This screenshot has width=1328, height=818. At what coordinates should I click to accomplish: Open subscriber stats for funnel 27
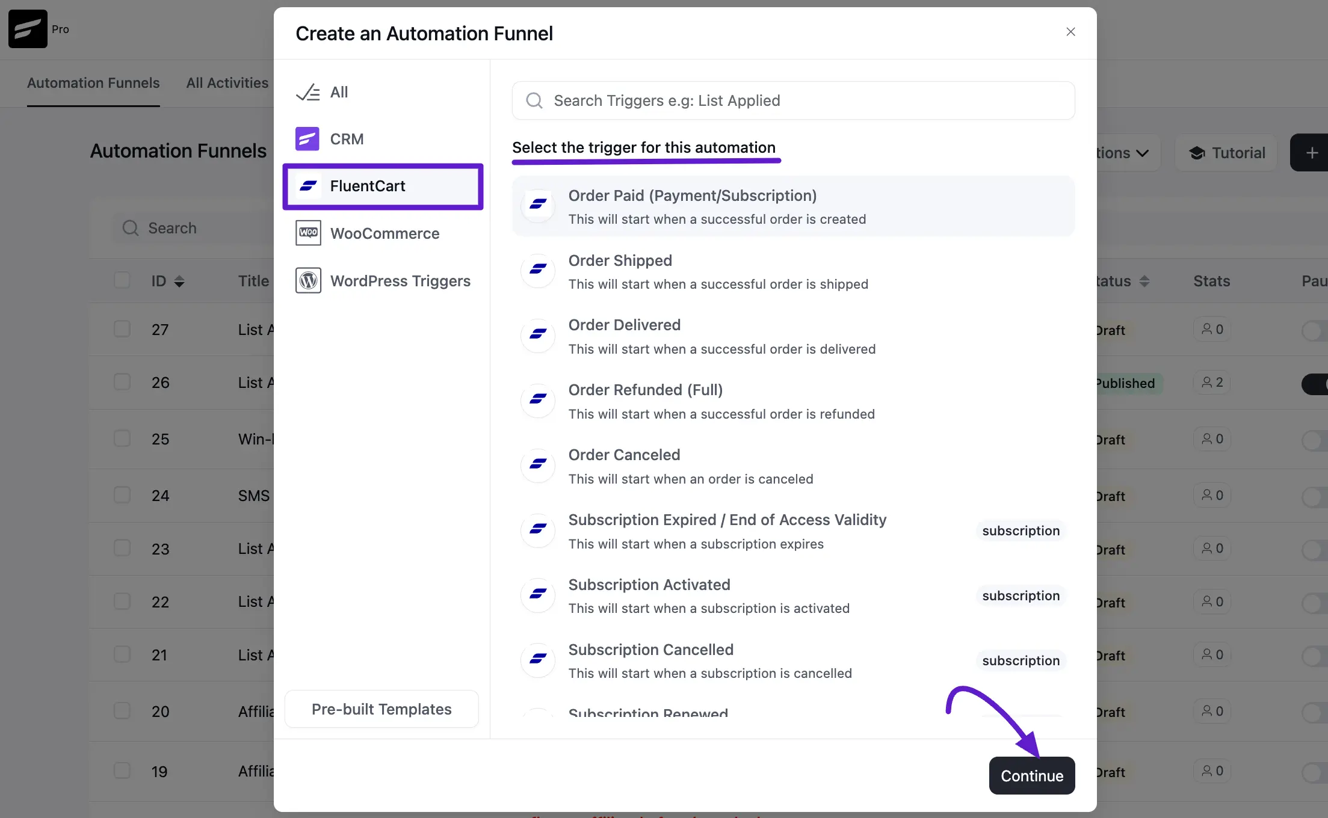[x=1212, y=329]
